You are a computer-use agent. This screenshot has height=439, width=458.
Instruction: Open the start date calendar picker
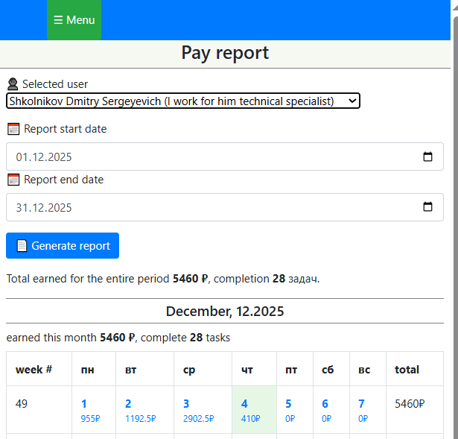pyautogui.click(x=427, y=157)
